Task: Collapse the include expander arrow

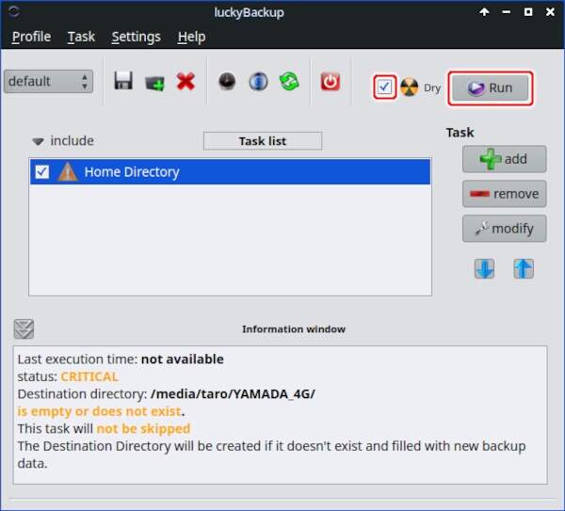Action: pyautogui.click(x=39, y=141)
